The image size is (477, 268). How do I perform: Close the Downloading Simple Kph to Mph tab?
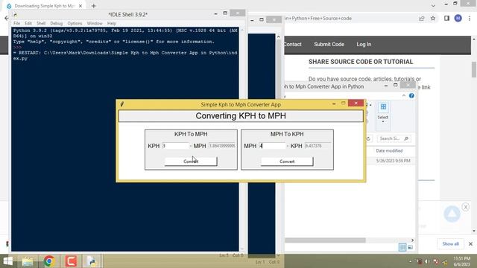click(x=80, y=6)
